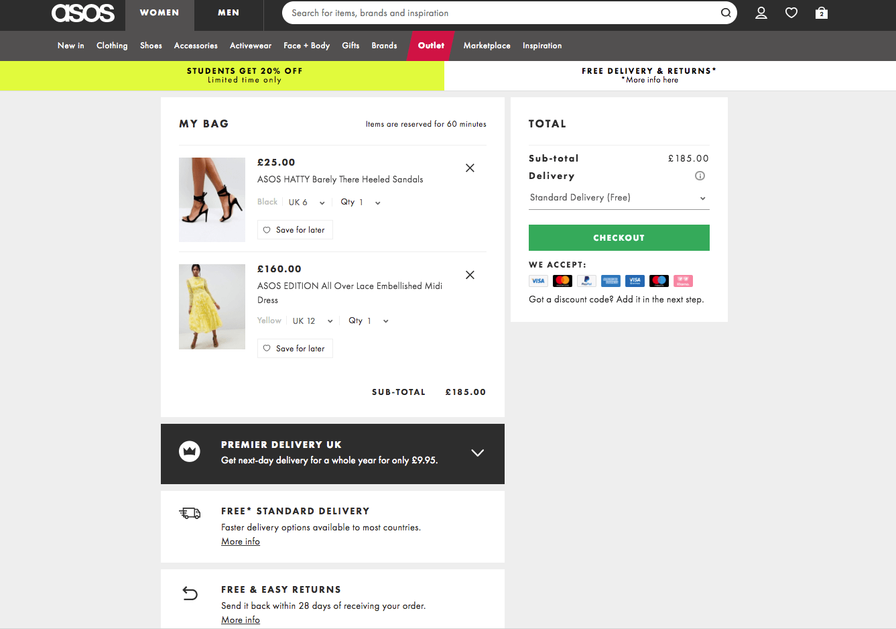Open the shopping bag icon
Screen dimensions: 896x629
click(821, 13)
